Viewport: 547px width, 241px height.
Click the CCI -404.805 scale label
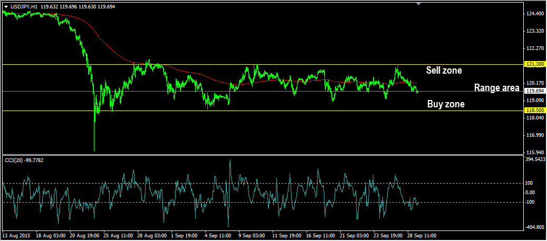coord(534,227)
